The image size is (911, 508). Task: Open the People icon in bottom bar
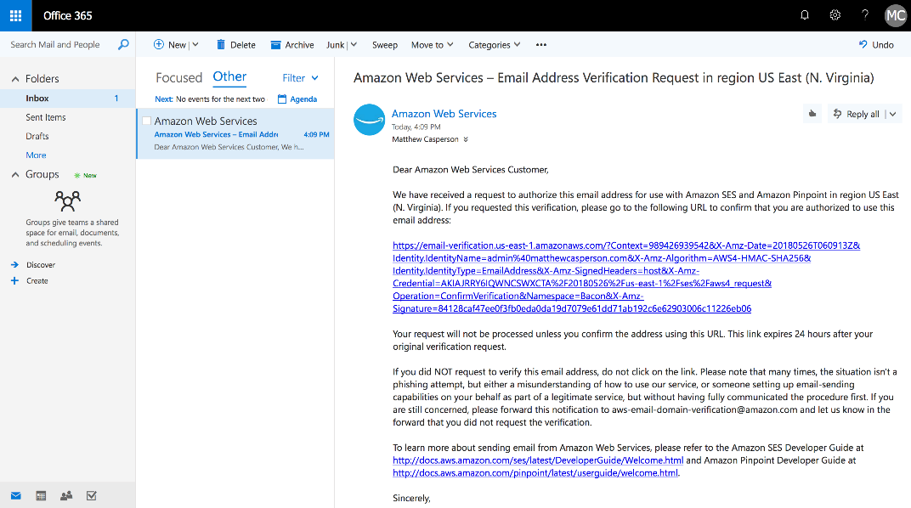pyautogui.click(x=66, y=495)
